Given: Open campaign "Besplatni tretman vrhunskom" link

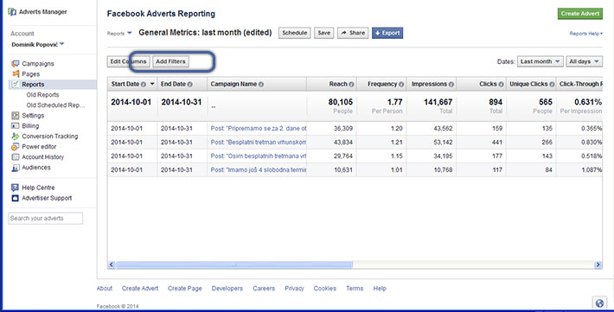Looking at the screenshot, I should (259, 142).
